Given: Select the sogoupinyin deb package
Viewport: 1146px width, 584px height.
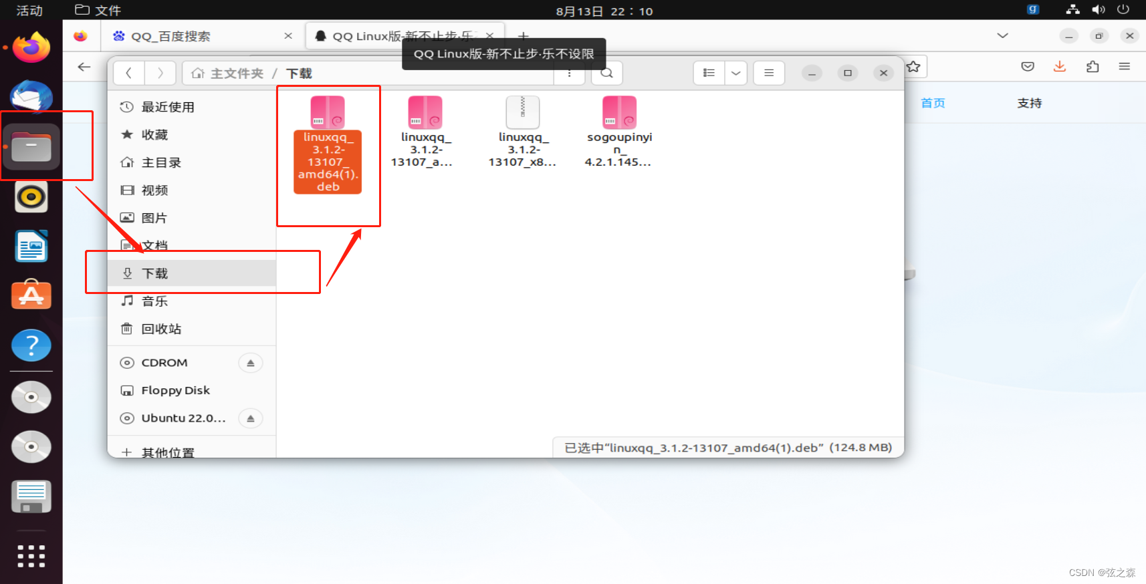Looking at the screenshot, I should tap(619, 132).
